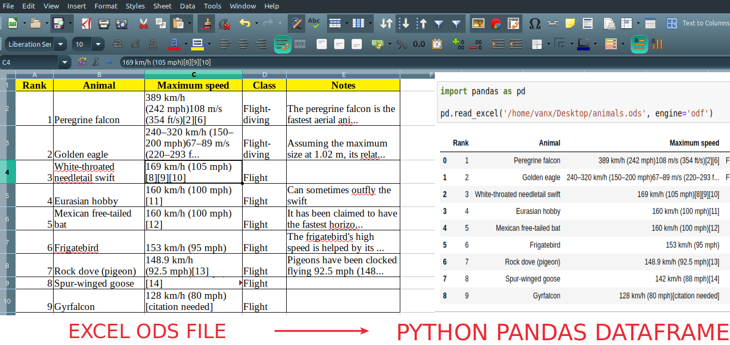Run the spelling check with Abc button
The width and height of the screenshot is (730, 345).
[x=314, y=23]
